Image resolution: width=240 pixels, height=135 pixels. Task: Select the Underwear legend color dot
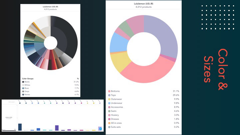coord(109,103)
